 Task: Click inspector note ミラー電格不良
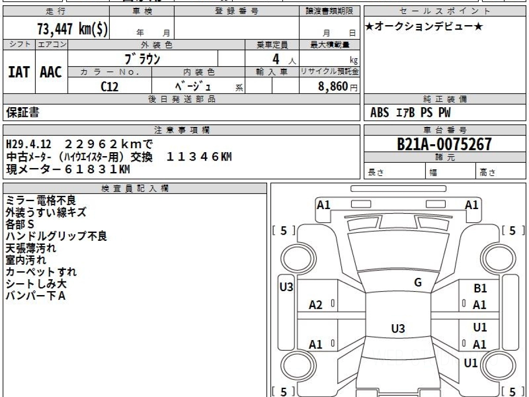pos(41,201)
